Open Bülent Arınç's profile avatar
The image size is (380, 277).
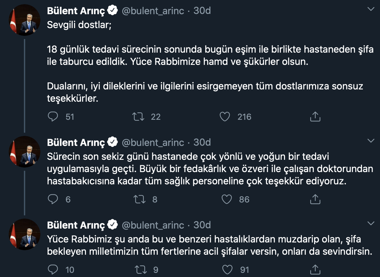(24, 20)
